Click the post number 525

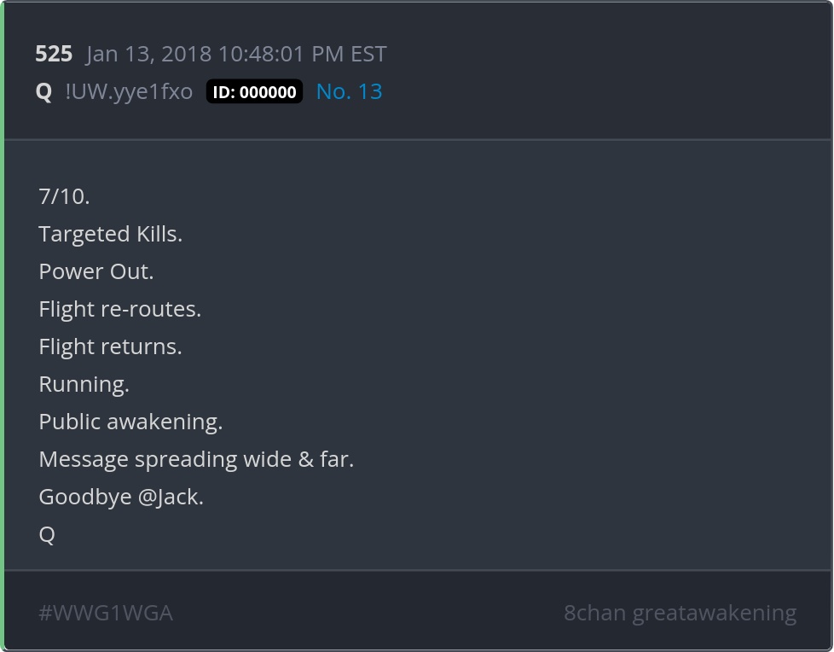click(54, 55)
